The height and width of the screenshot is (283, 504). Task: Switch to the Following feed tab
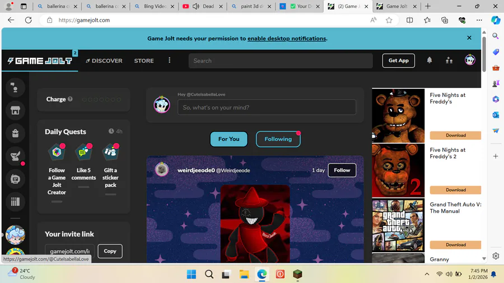coord(278,139)
